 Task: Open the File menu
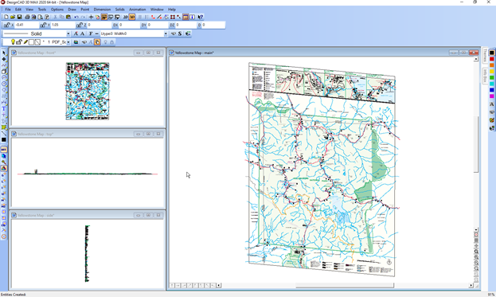tap(8, 10)
